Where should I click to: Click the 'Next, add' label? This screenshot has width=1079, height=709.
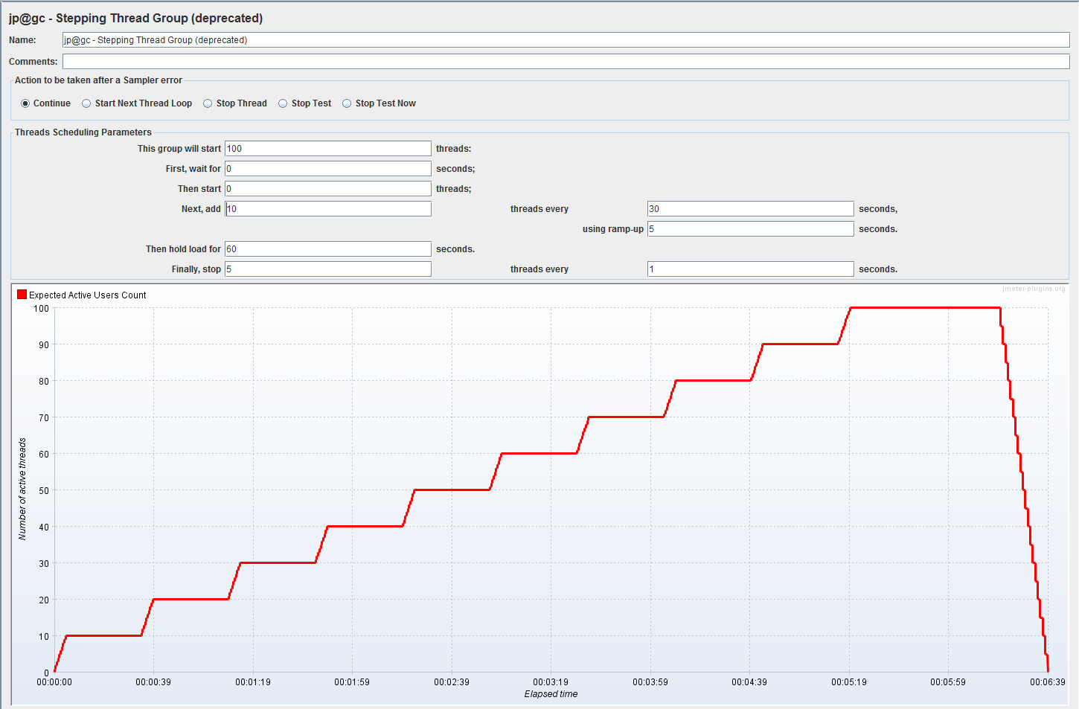[201, 209]
